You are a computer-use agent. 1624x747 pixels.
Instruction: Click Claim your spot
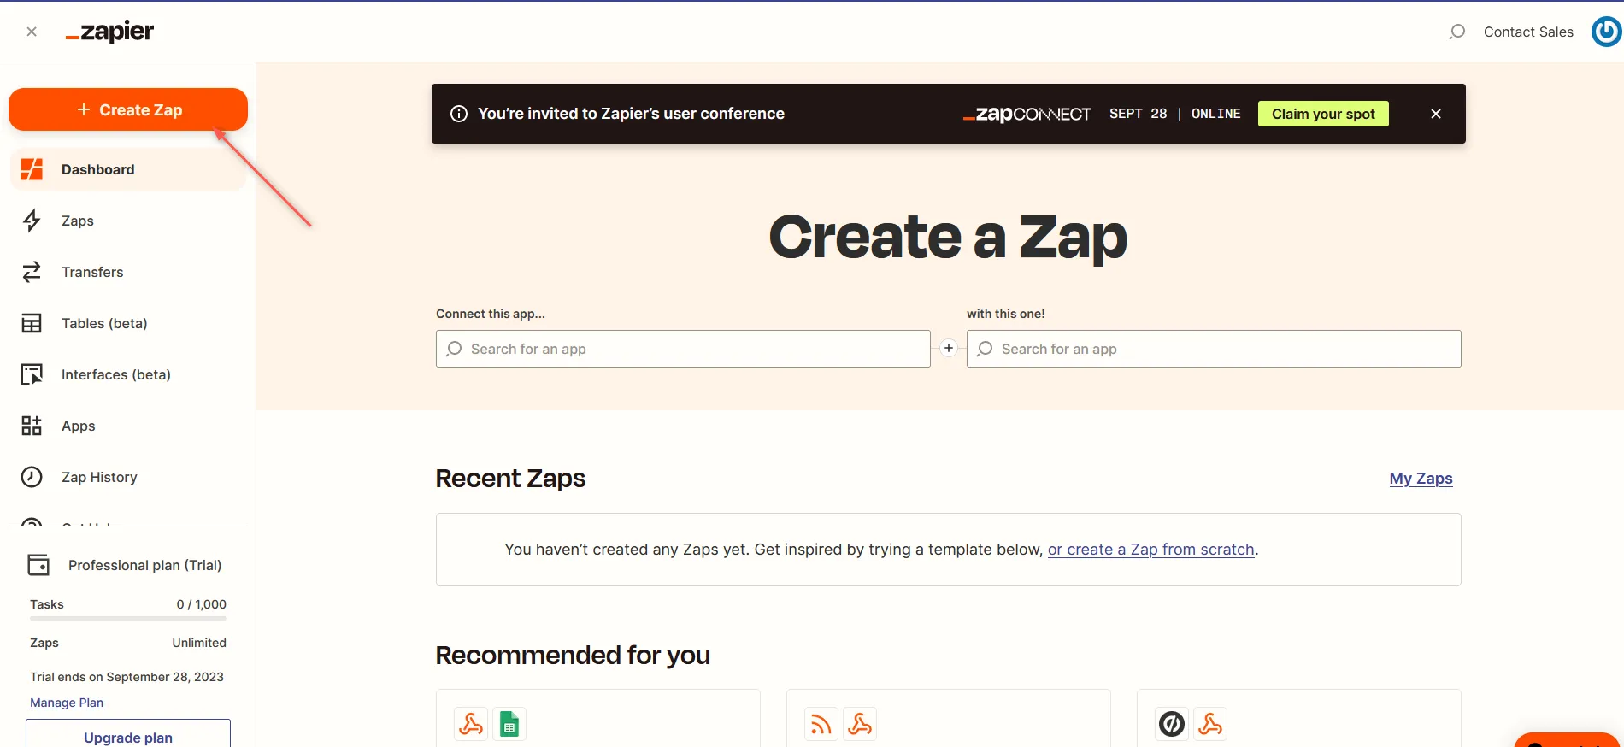pos(1323,114)
